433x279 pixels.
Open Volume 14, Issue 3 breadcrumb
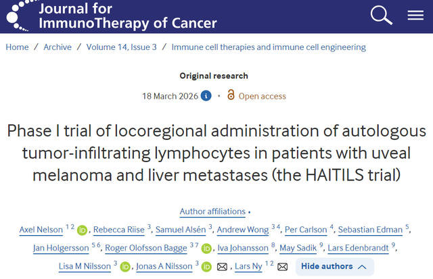(x=121, y=47)
